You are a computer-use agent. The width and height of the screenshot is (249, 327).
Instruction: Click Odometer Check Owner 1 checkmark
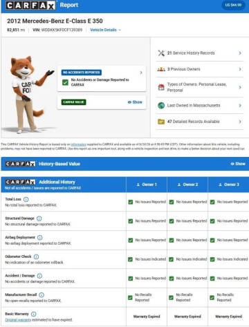(131, 259)
